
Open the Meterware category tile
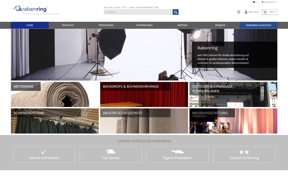tap(55, 94)
